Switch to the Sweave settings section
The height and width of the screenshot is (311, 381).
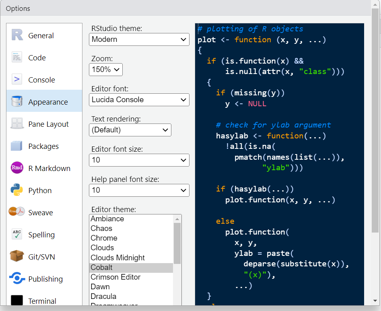pos(40,212)
